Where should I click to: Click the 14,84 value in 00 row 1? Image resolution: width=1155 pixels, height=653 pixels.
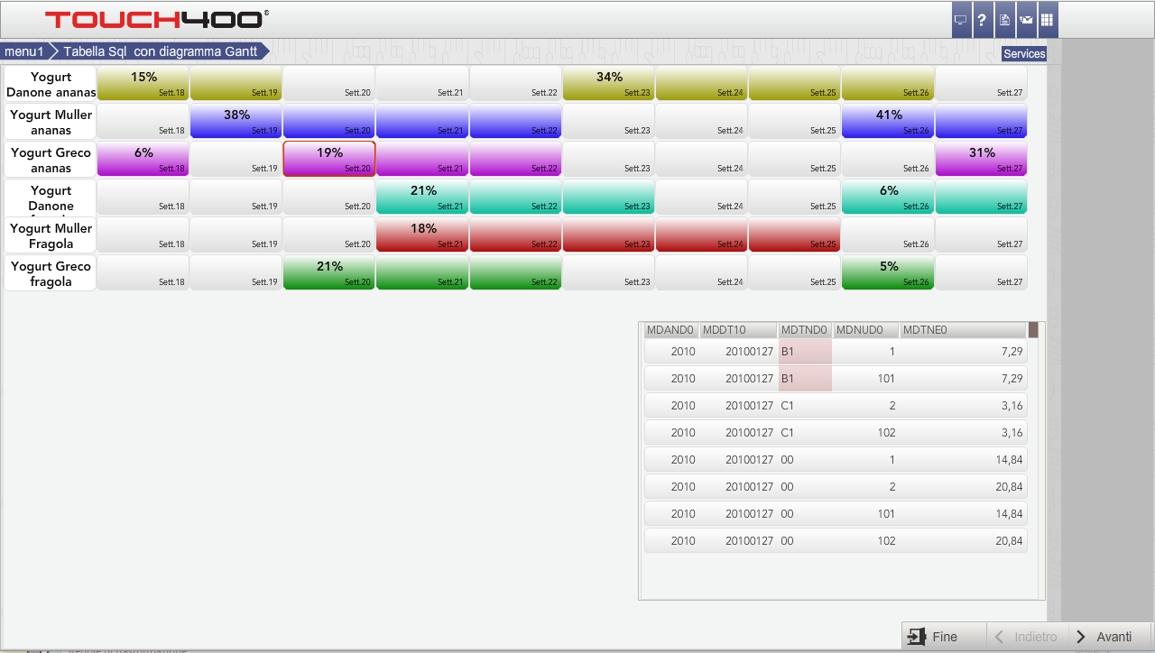[x=1012, y=460]
